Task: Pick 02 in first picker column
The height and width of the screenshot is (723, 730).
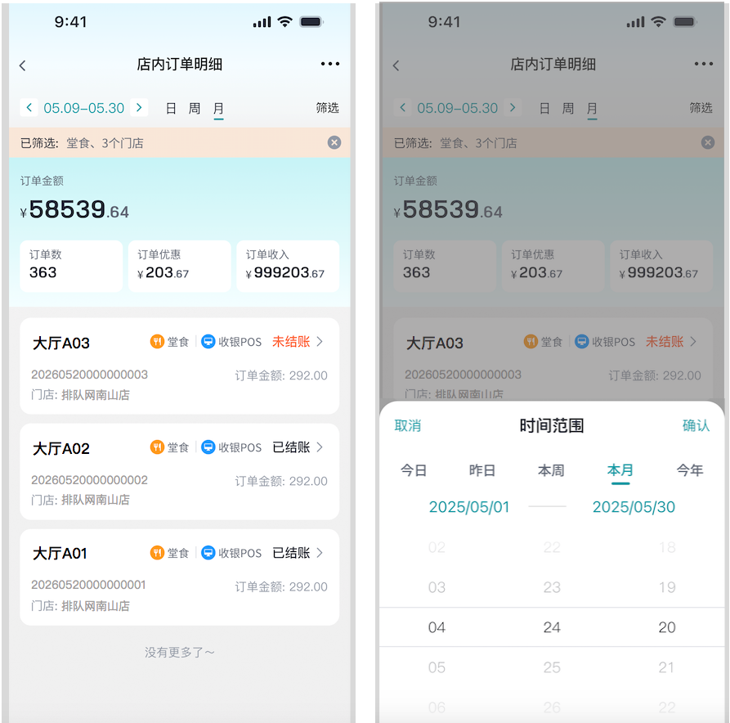Action: click(x=437, y=547)
